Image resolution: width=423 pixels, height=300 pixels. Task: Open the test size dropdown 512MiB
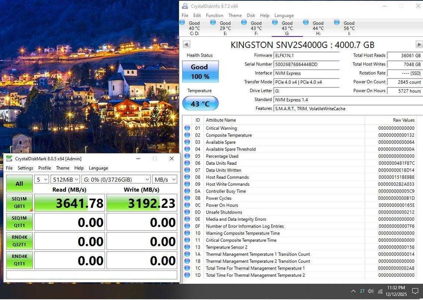[x=65, y=180]
